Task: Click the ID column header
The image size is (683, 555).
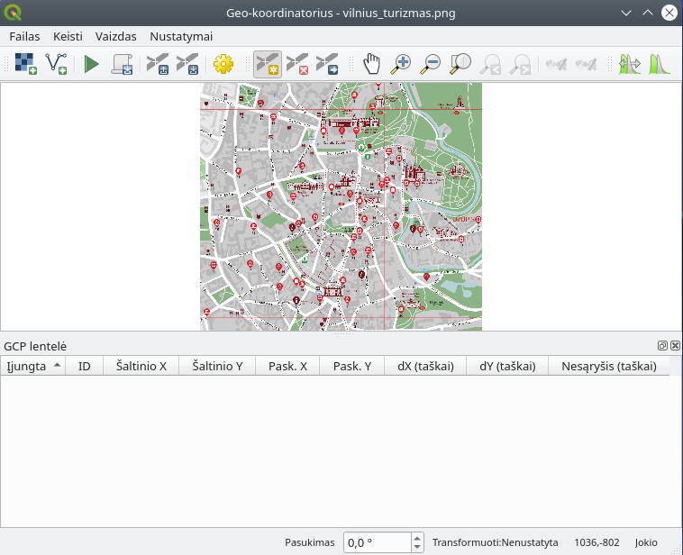Action: pyautogui.click(x=84, y=366)
